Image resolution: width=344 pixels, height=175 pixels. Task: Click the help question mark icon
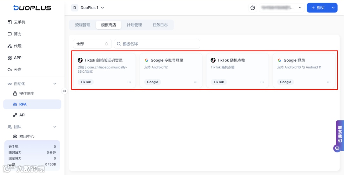tap(253, 8)
